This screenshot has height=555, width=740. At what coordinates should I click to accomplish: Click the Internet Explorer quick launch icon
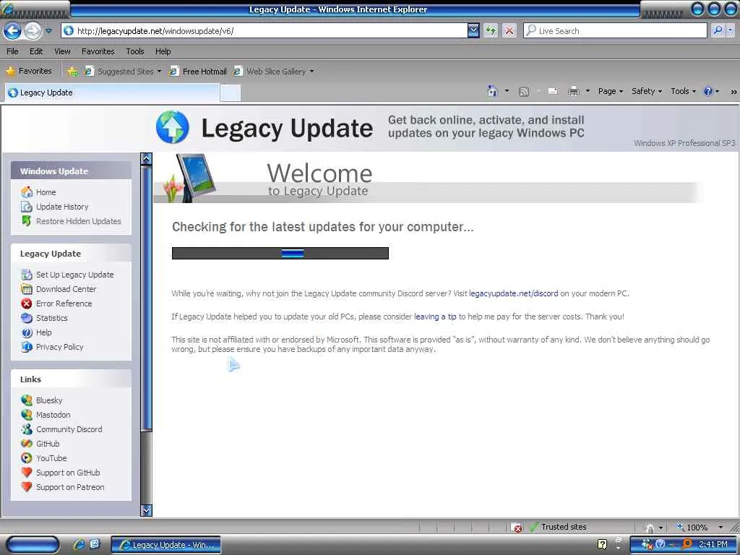79,545
